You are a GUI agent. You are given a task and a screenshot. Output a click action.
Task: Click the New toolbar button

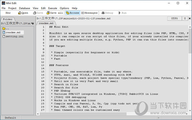pos(8,13)
